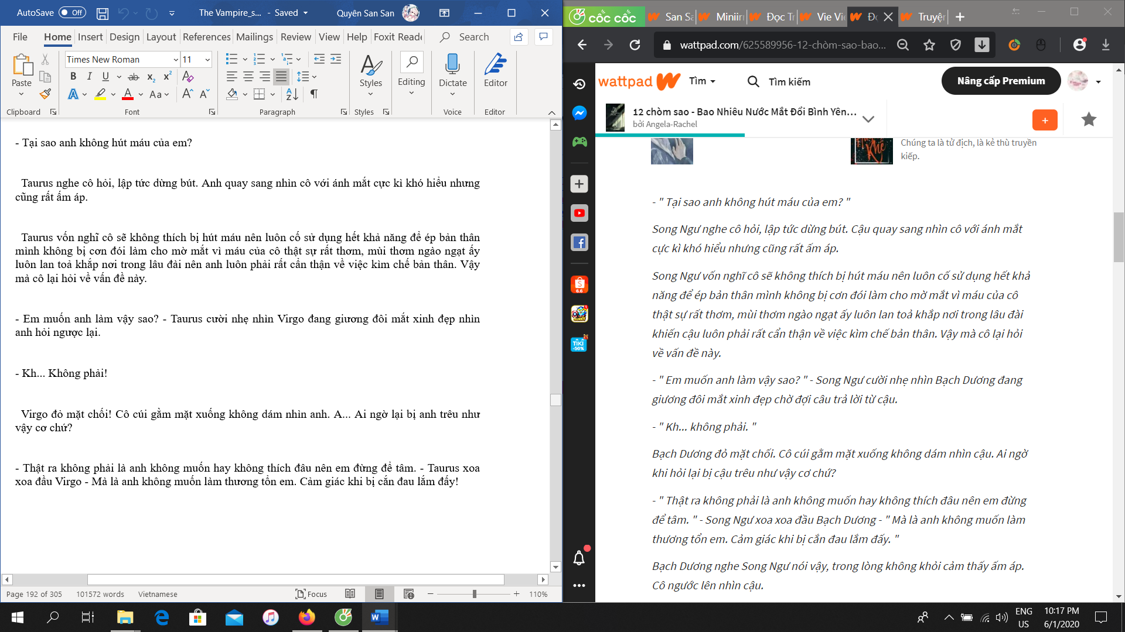
Task: Click the Messenger icon in browser sidebar
Action: coord(579,113)
